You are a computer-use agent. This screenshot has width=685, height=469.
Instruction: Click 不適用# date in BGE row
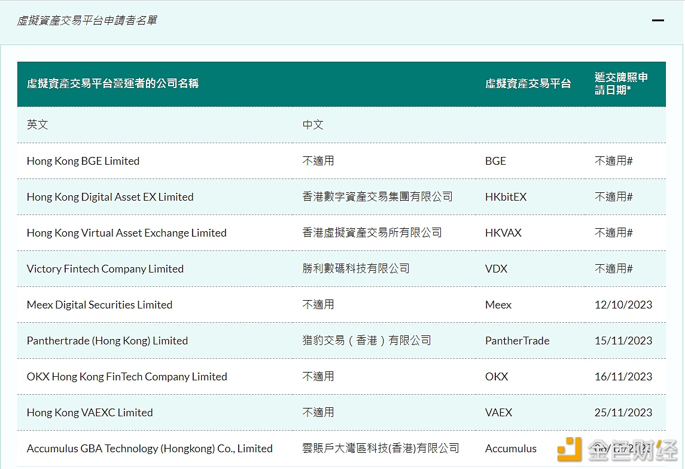coord(614,161)
